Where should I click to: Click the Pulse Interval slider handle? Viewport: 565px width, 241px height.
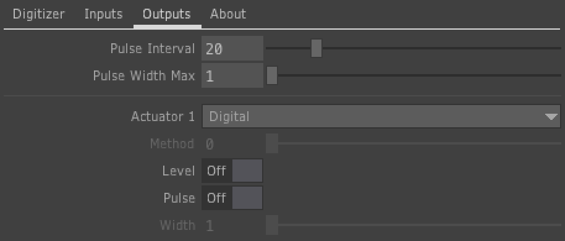(x=316, y=48)
